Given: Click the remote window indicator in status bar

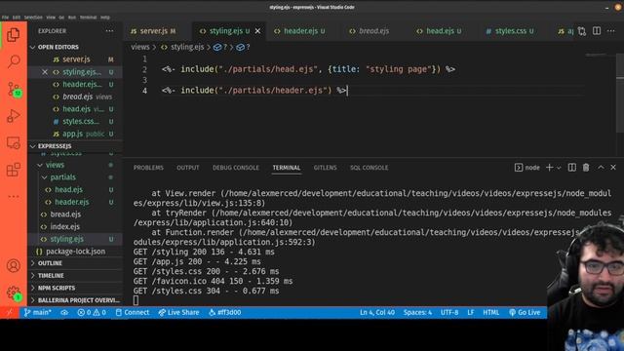Looking at the screenshot, I should tap(10, 312).
